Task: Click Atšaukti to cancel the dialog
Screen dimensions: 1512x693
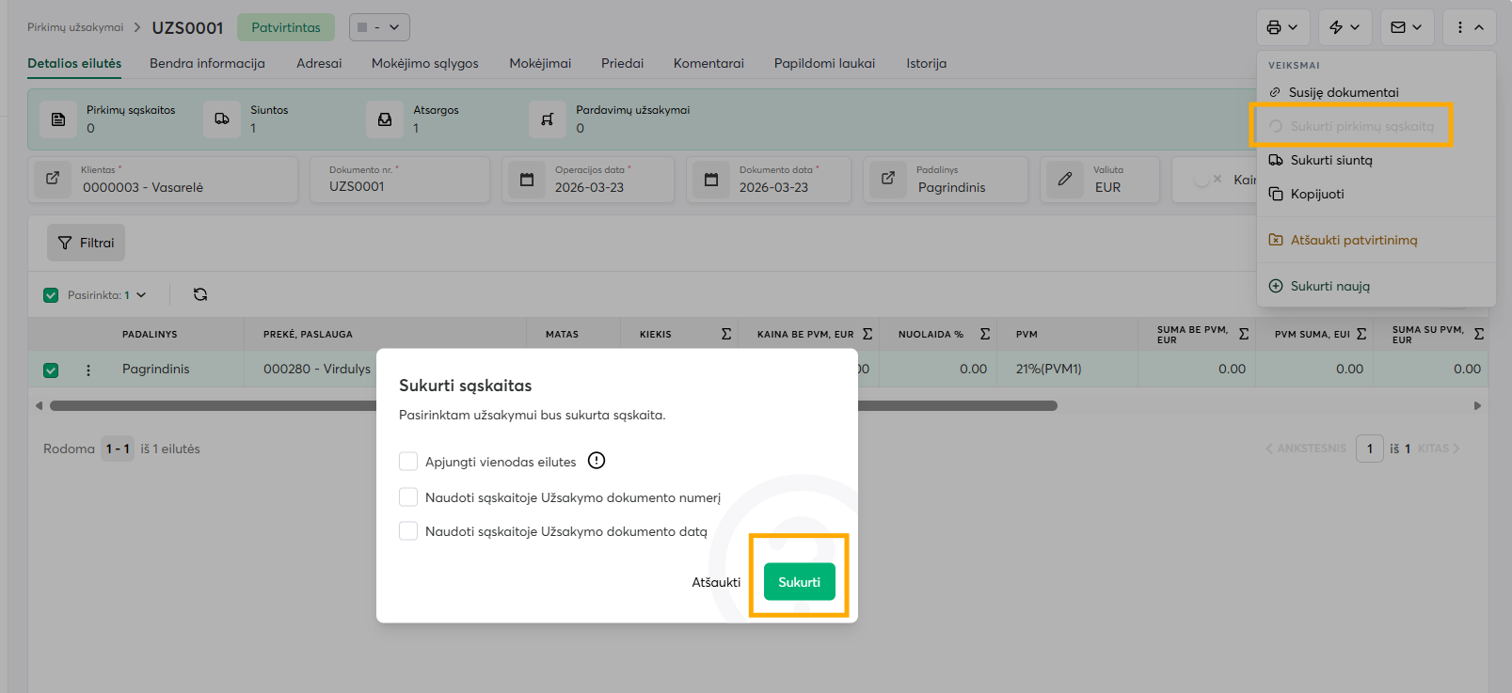Action: (x=716, y=582)
